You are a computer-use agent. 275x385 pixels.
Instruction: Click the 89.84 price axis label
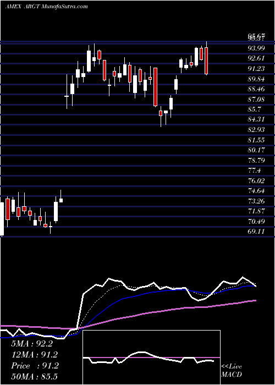coord(256,79)
